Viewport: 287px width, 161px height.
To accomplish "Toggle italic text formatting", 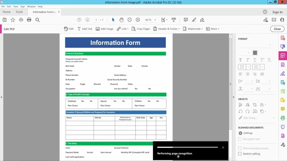I will (x=248, y=60).
